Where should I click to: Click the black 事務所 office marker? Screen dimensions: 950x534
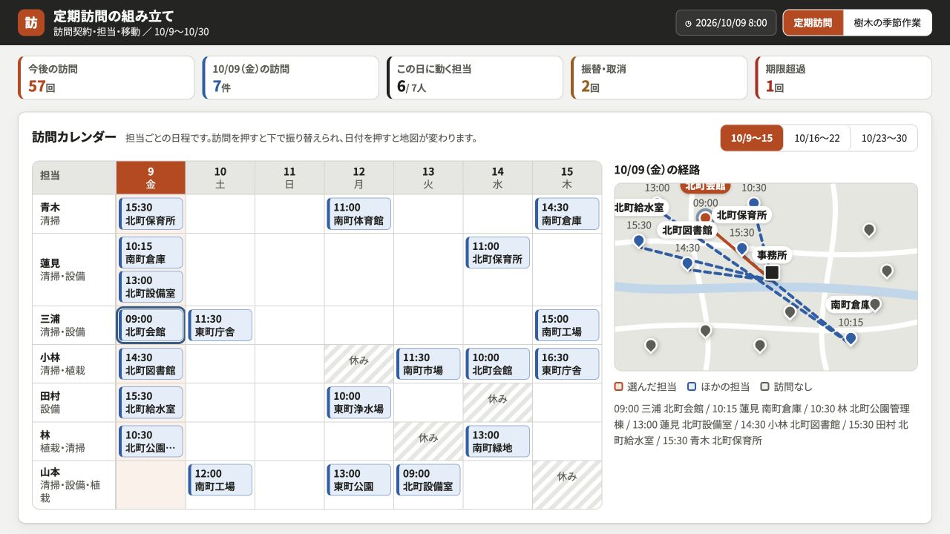pyautogui.click(x=772, y=272)
